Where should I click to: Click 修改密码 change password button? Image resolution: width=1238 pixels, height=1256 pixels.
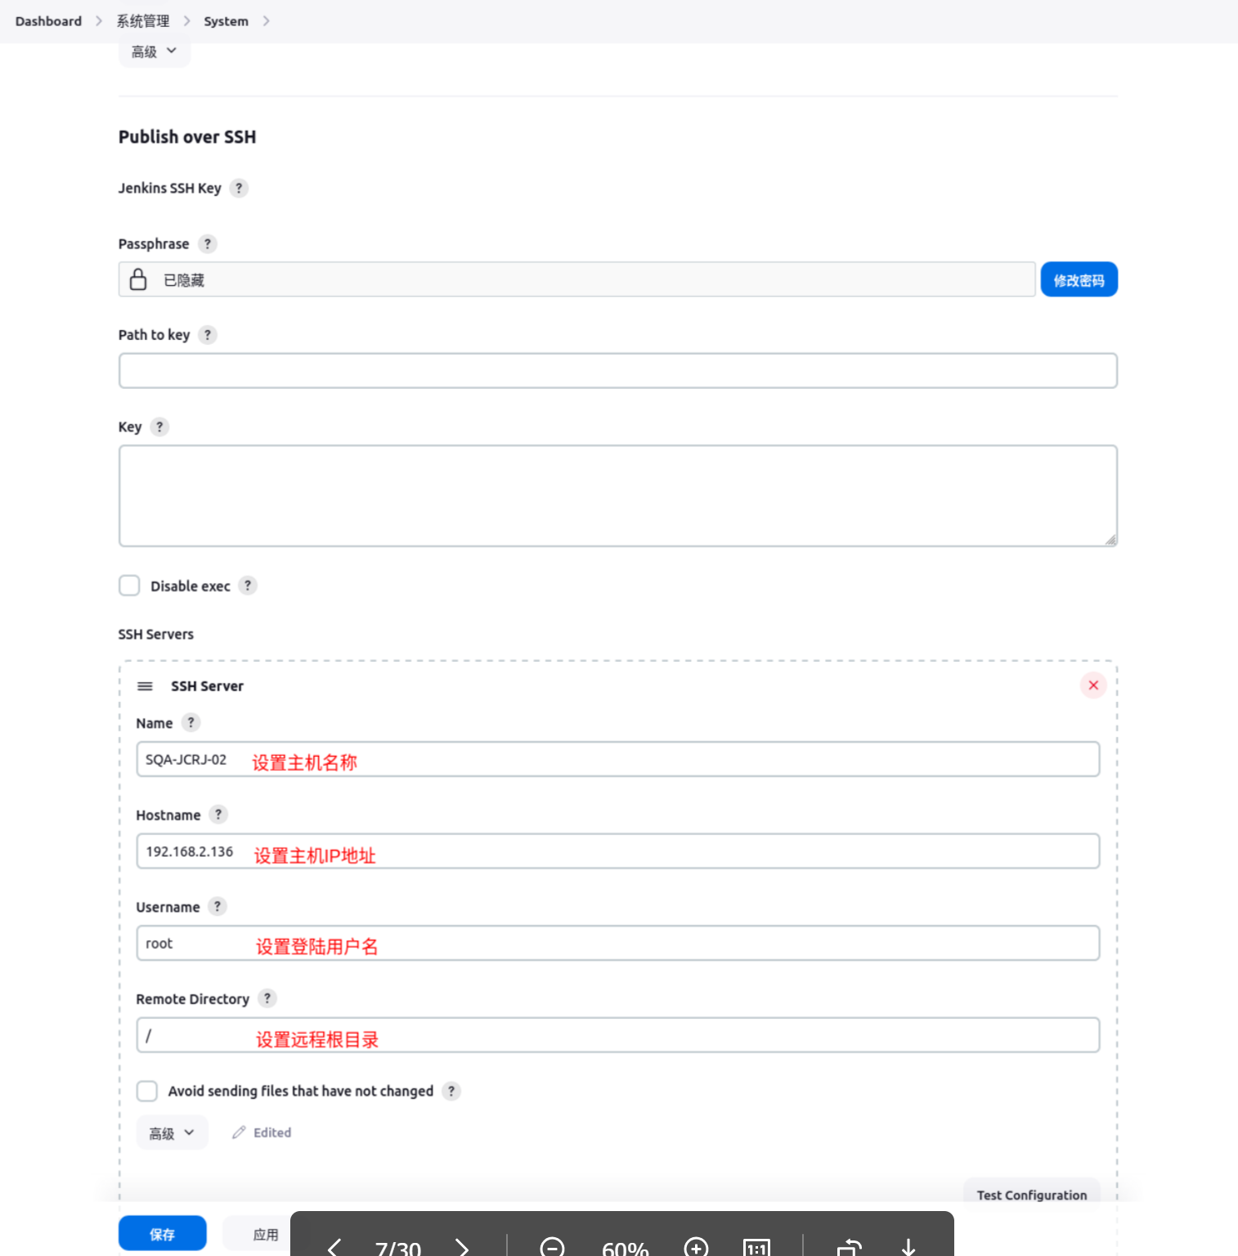point(1079,279)
